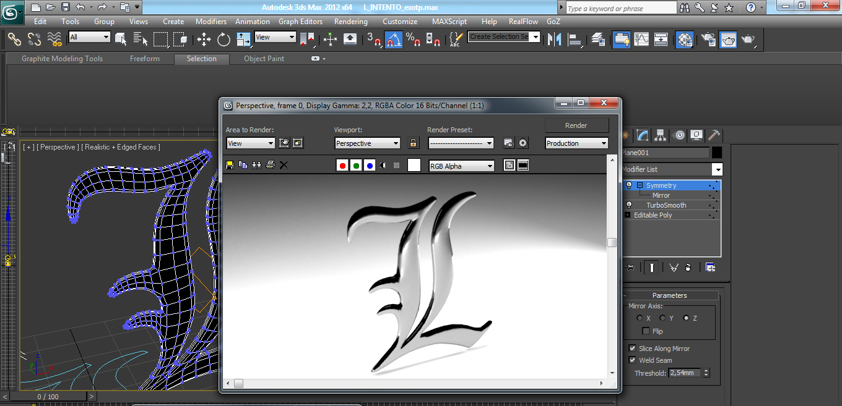Click Render Production teapot icon
This screenshot has width=842, height=406.
(748, 39)
